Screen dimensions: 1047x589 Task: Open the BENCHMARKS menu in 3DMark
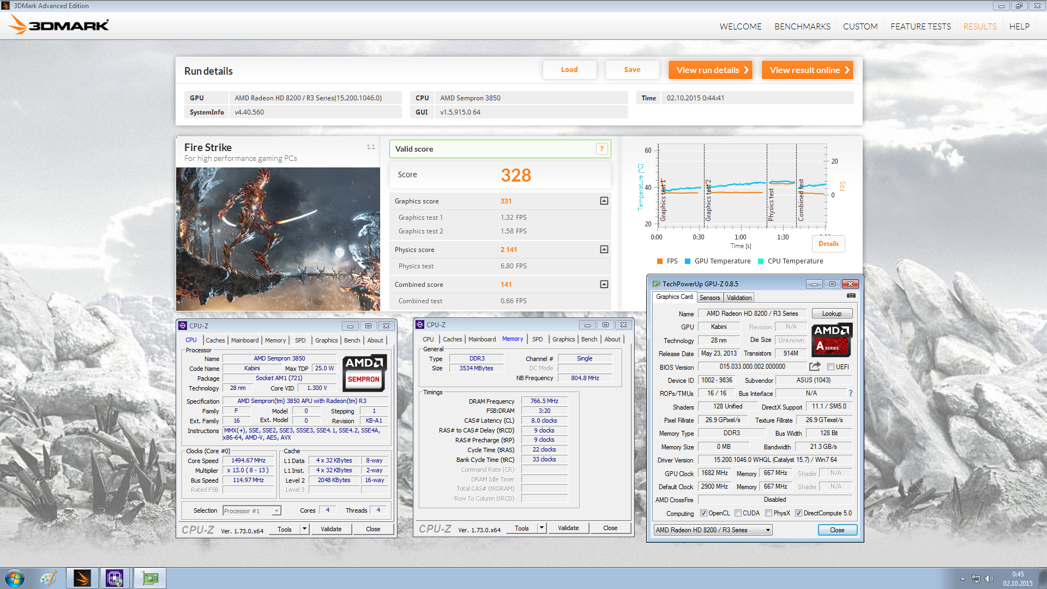pyautogui.click(x=802, y=26)
